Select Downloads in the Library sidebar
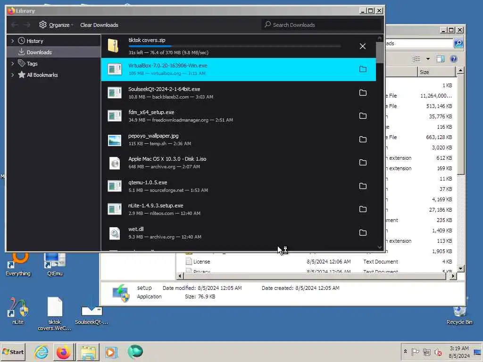Viewport: 483px width, 362px height. click(54, 52)
